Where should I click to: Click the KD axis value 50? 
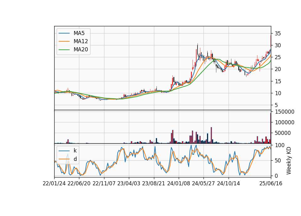point(278,161)
